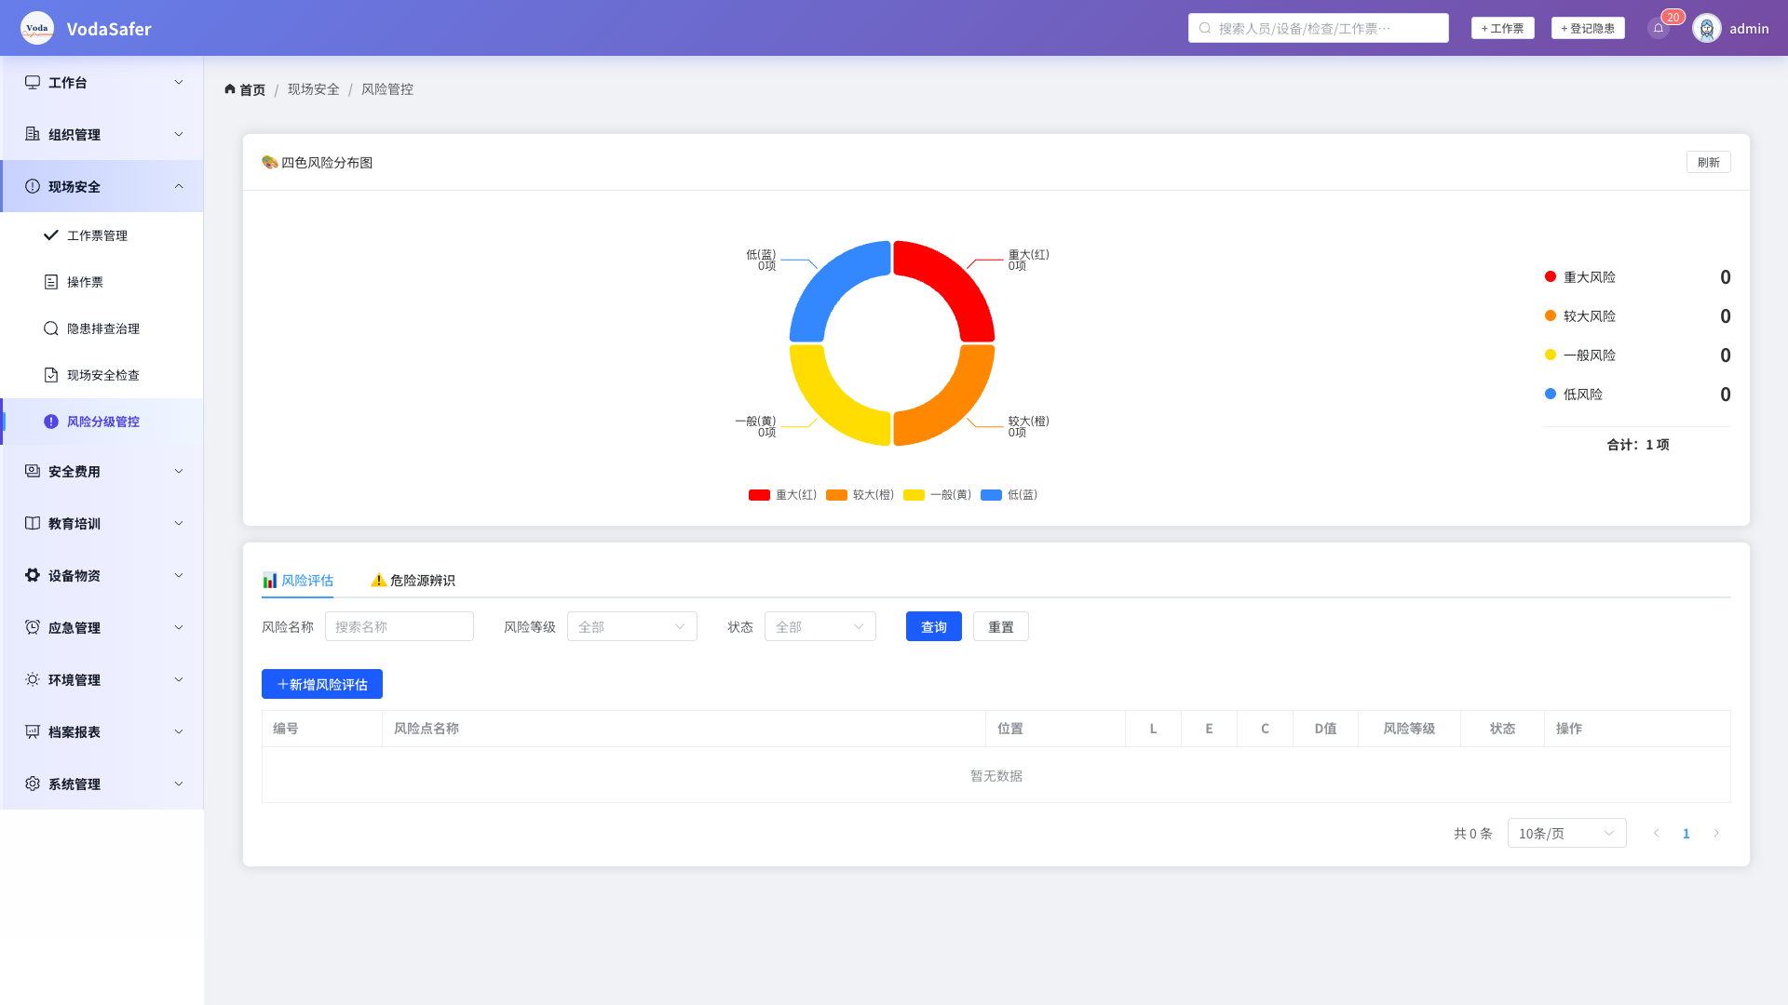1788x1005 pixels.
Task: Open the 风险等级 dropdown
Action: (x=632, y=626)
